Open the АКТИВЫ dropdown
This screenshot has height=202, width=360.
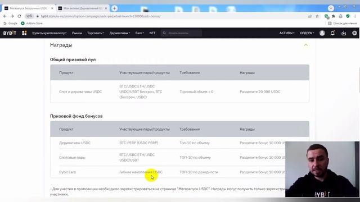(287, 33)
